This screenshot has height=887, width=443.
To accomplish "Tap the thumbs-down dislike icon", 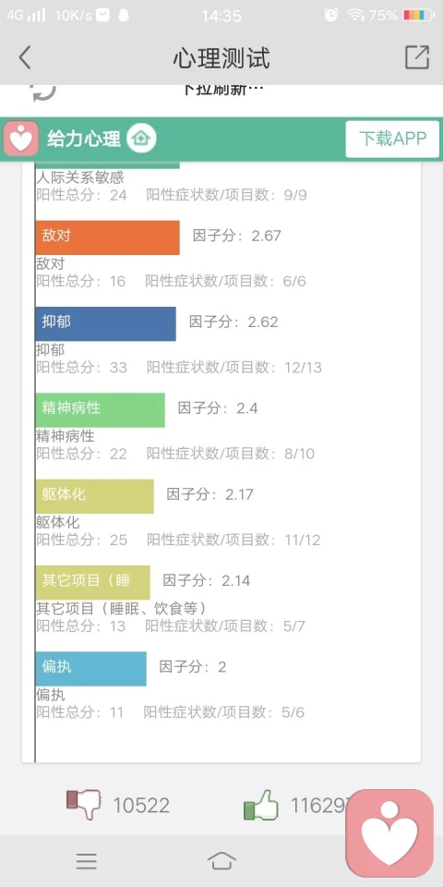I will (84, 805).
